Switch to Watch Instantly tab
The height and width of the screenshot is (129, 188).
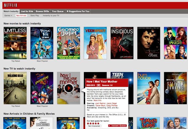pyautogui.click(x=11, y=11)
